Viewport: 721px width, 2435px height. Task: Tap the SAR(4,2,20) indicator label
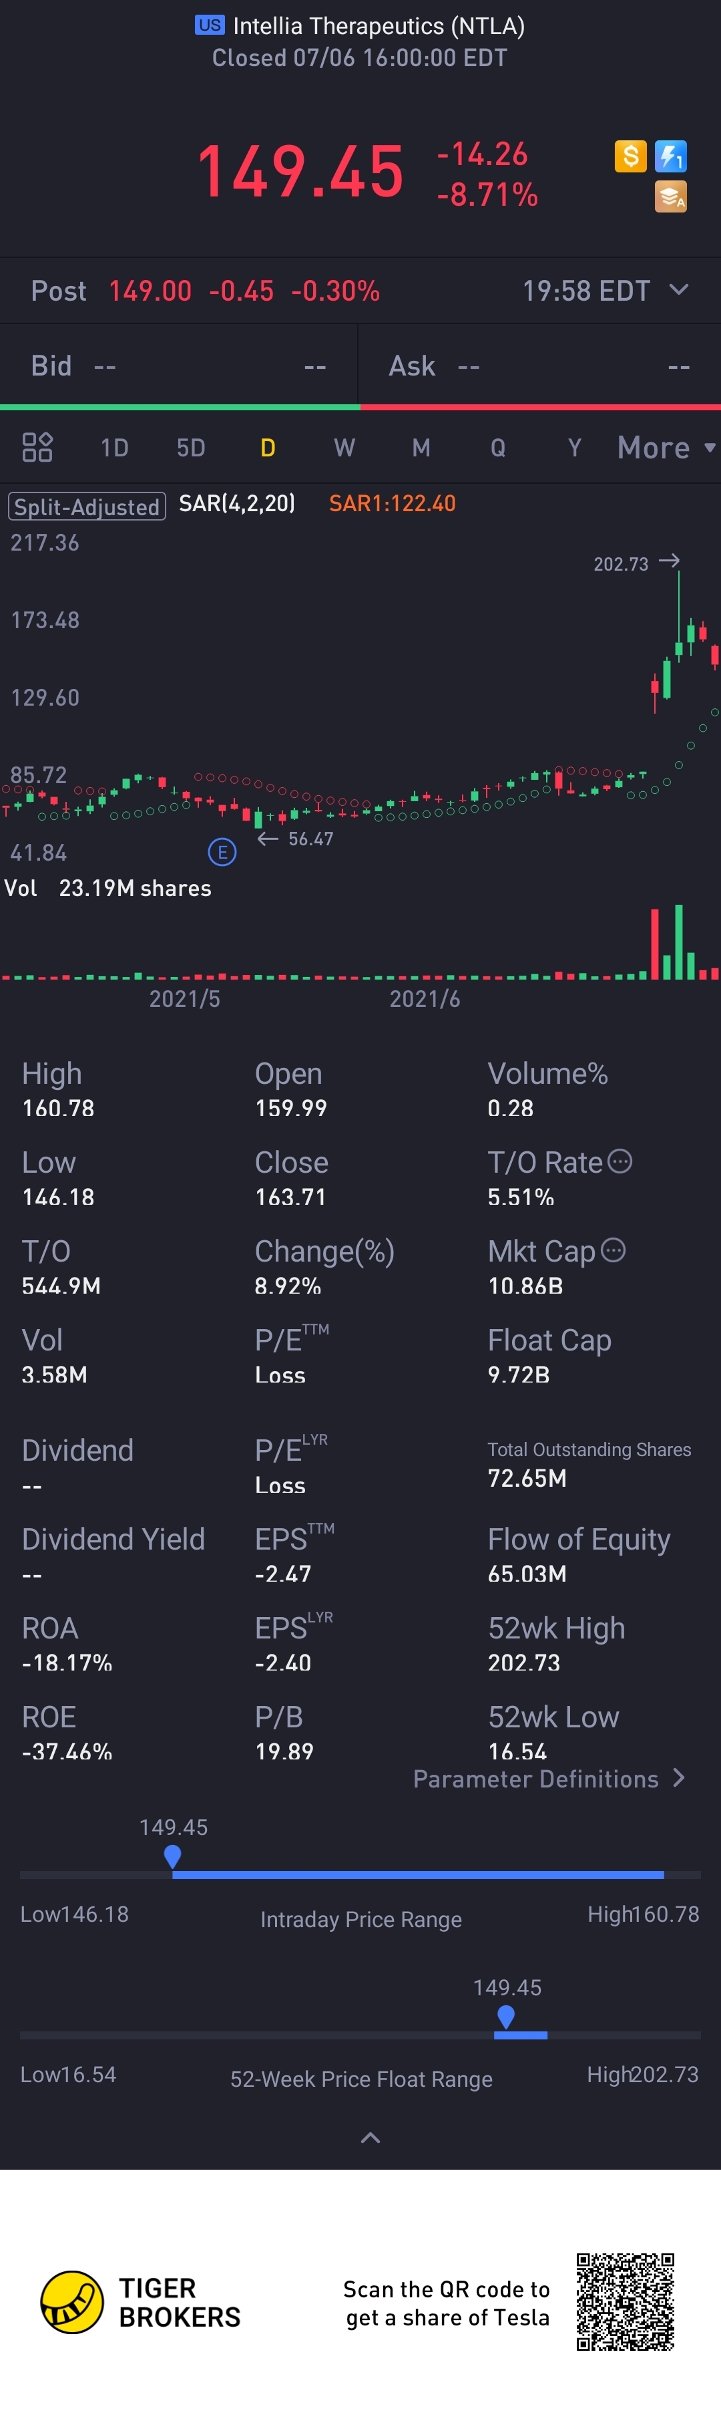pos(237,504)
